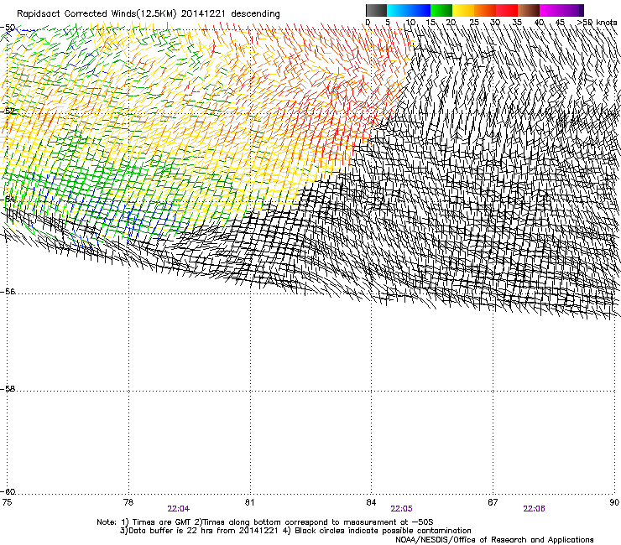Click the legend tick label 40
Image resolution: width=621 pixels, height=545 pixels.
(x=539, y=23)
